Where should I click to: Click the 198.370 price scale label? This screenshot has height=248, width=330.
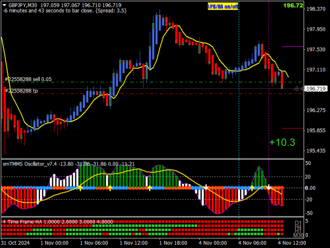[316, 9]
